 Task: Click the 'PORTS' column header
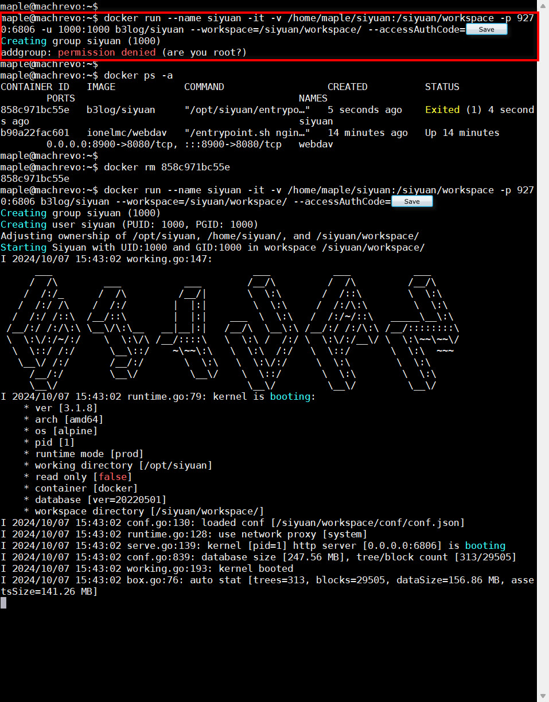[x=61, y=98]
